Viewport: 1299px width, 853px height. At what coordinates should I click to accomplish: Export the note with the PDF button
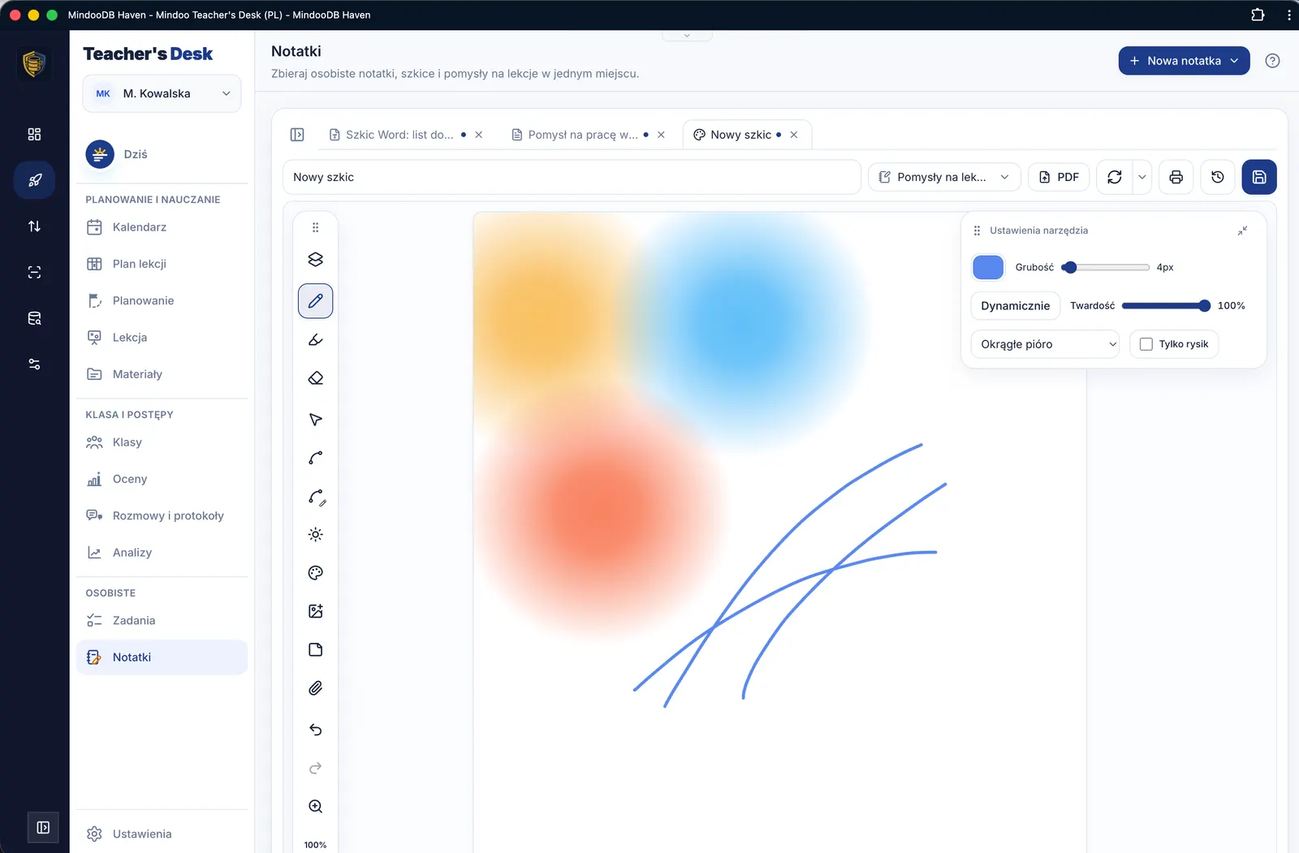pos(1059,177)
